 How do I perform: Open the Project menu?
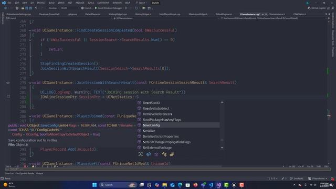[x=41, y=3]
